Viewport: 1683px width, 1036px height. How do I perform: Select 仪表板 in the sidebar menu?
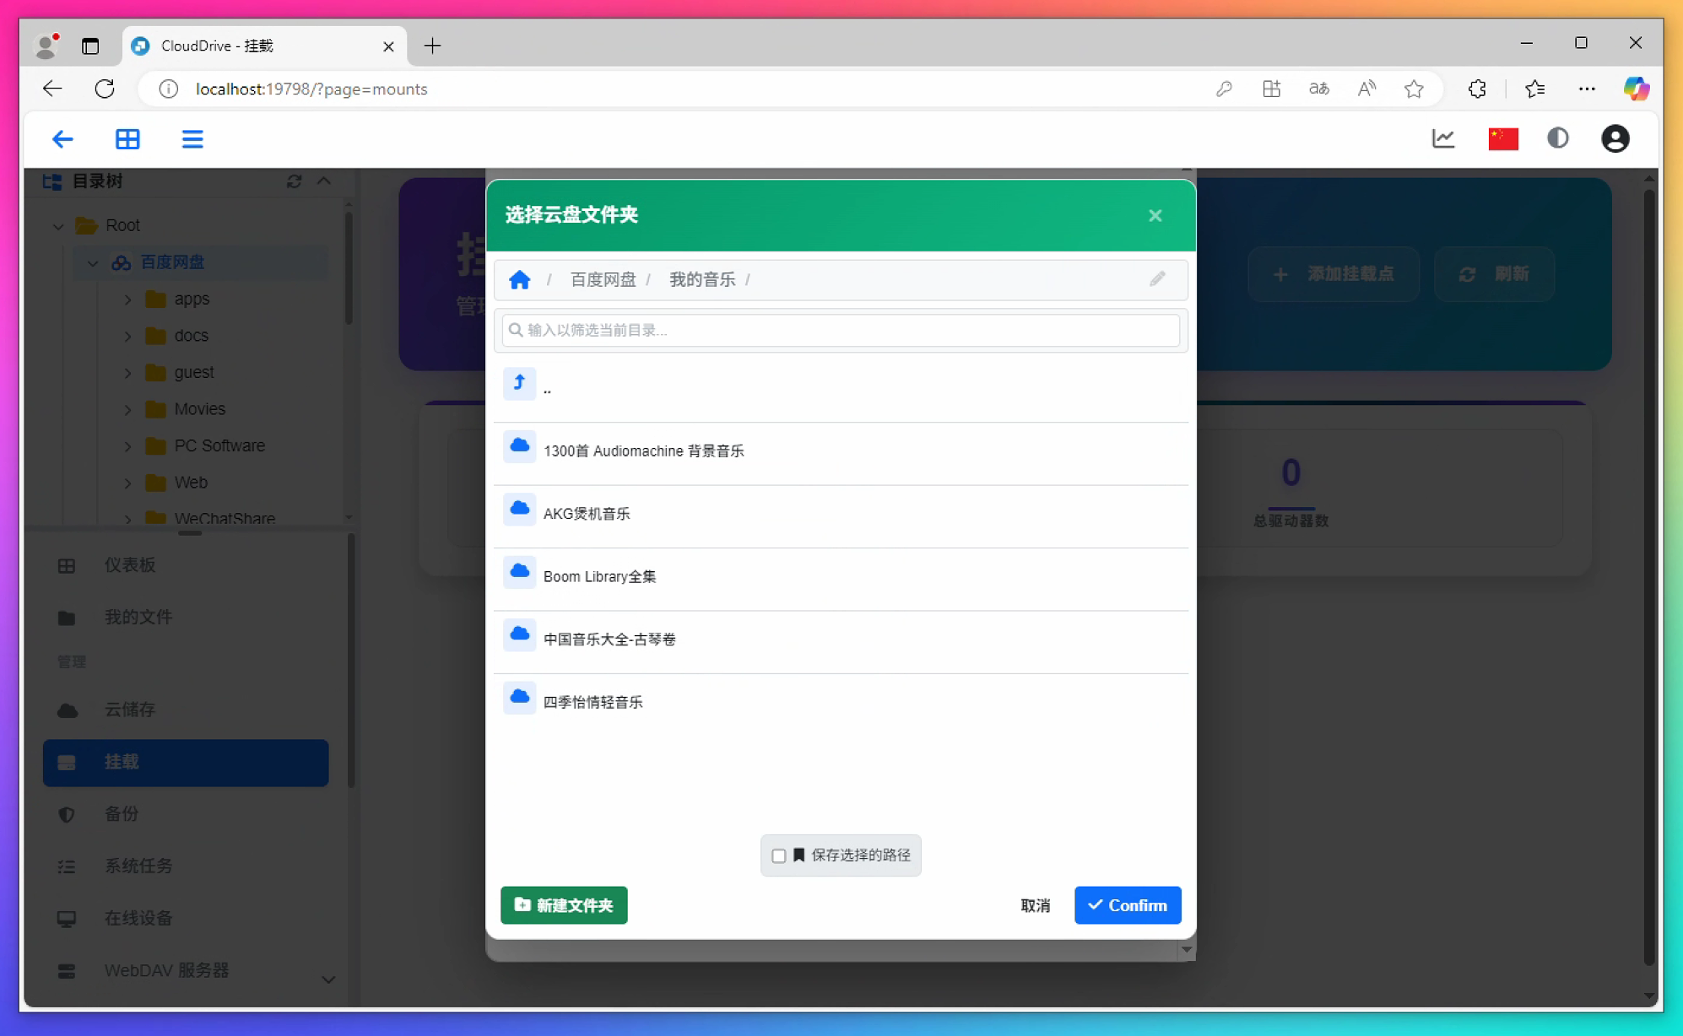coord(129,565)
